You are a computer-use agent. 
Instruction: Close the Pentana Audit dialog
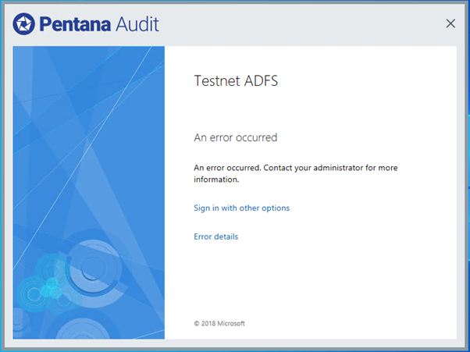pyautogui.click(x=450, y=23)
